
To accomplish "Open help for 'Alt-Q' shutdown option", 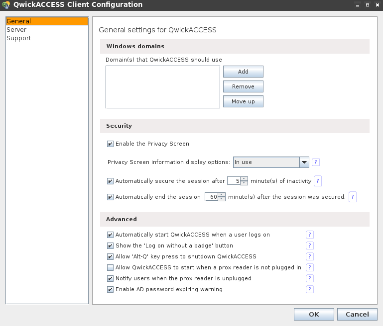I will tap(310, 256).
